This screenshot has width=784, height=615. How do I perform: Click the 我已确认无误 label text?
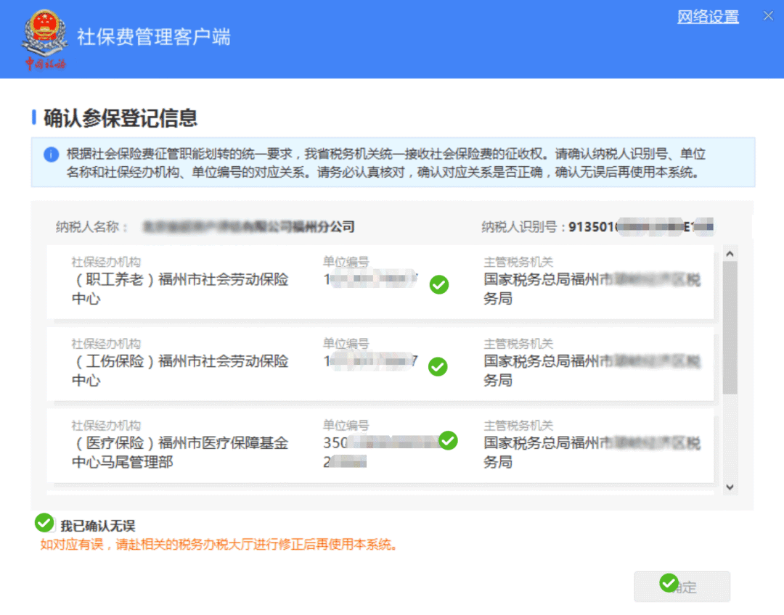click(98, 526)
